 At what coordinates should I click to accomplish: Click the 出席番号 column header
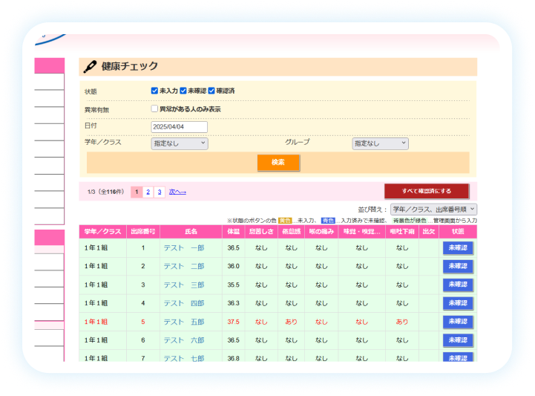143,232
